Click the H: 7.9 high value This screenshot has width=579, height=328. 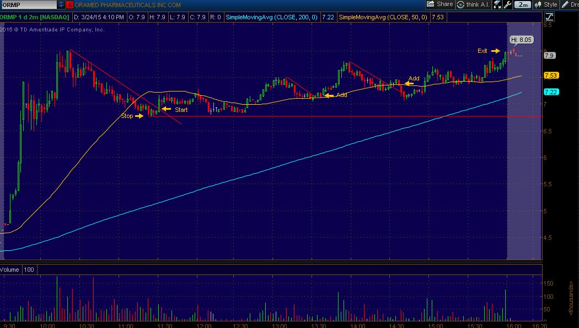(x=157, y=17)
